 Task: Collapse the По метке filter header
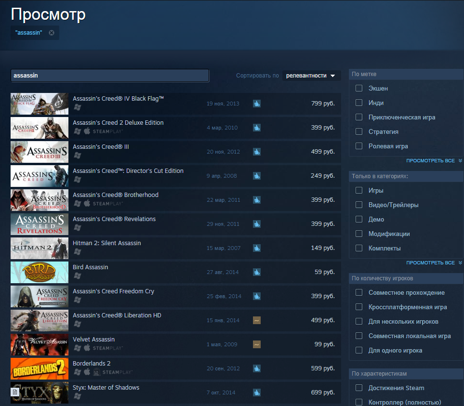[406, 74]
